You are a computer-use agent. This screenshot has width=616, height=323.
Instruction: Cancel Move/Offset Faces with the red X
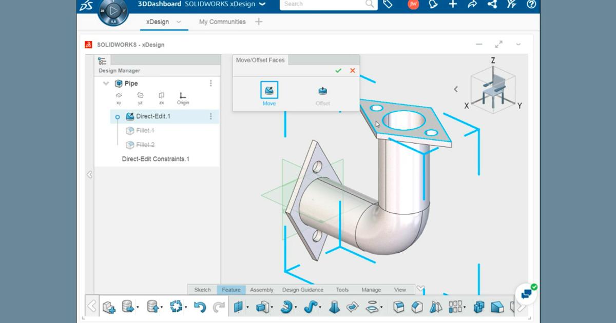352,70
